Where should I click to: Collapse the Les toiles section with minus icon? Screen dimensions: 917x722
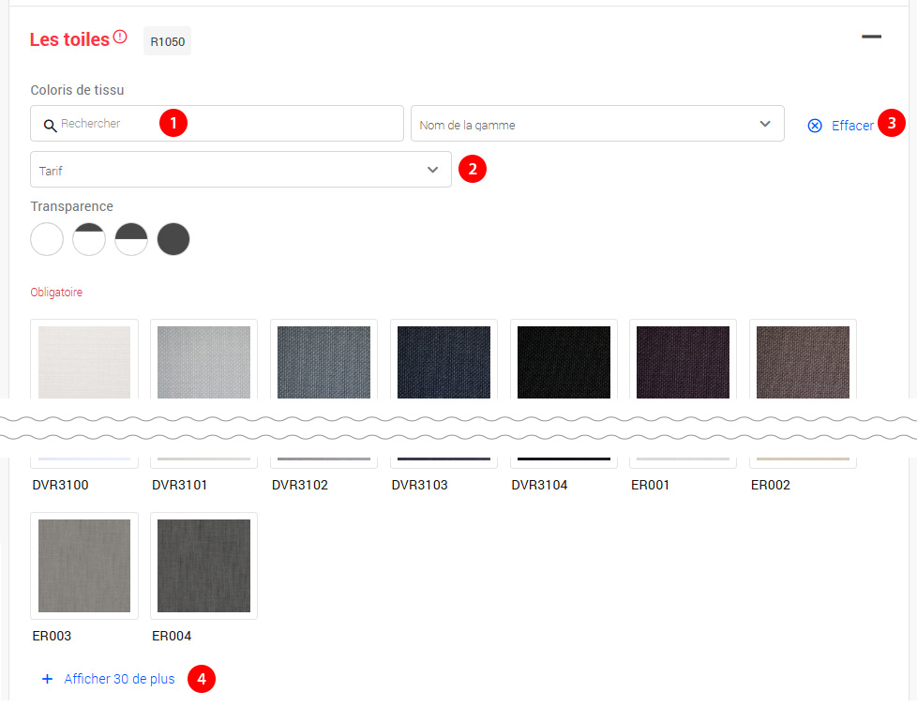871,37
